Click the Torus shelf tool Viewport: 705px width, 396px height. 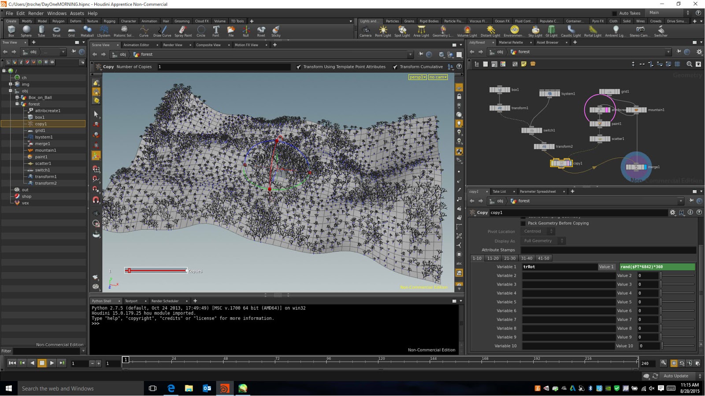click(x=56, y=31)
